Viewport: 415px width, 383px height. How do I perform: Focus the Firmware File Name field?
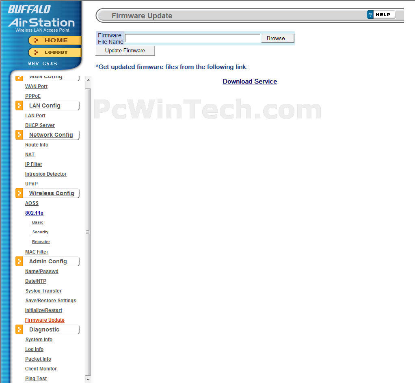click(x=192, y=38)
